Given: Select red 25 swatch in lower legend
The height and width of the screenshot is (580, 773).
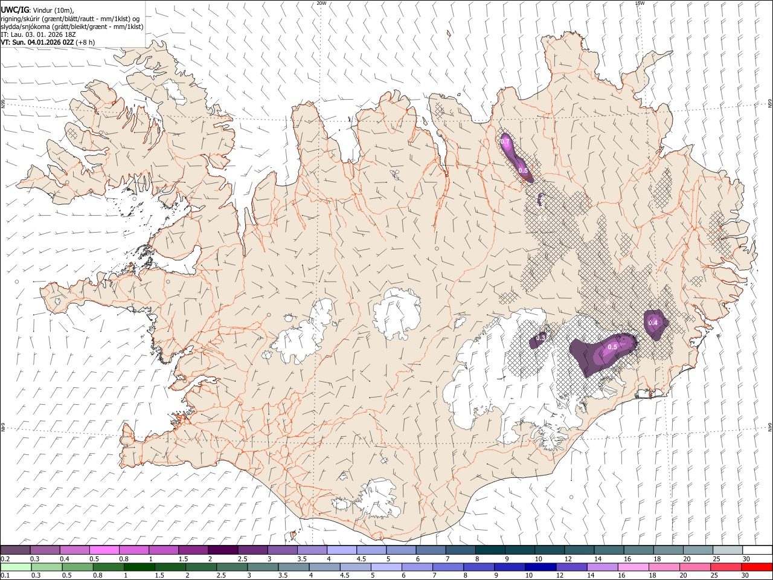Looking at the screenshot, I should [x=725, y=567].
